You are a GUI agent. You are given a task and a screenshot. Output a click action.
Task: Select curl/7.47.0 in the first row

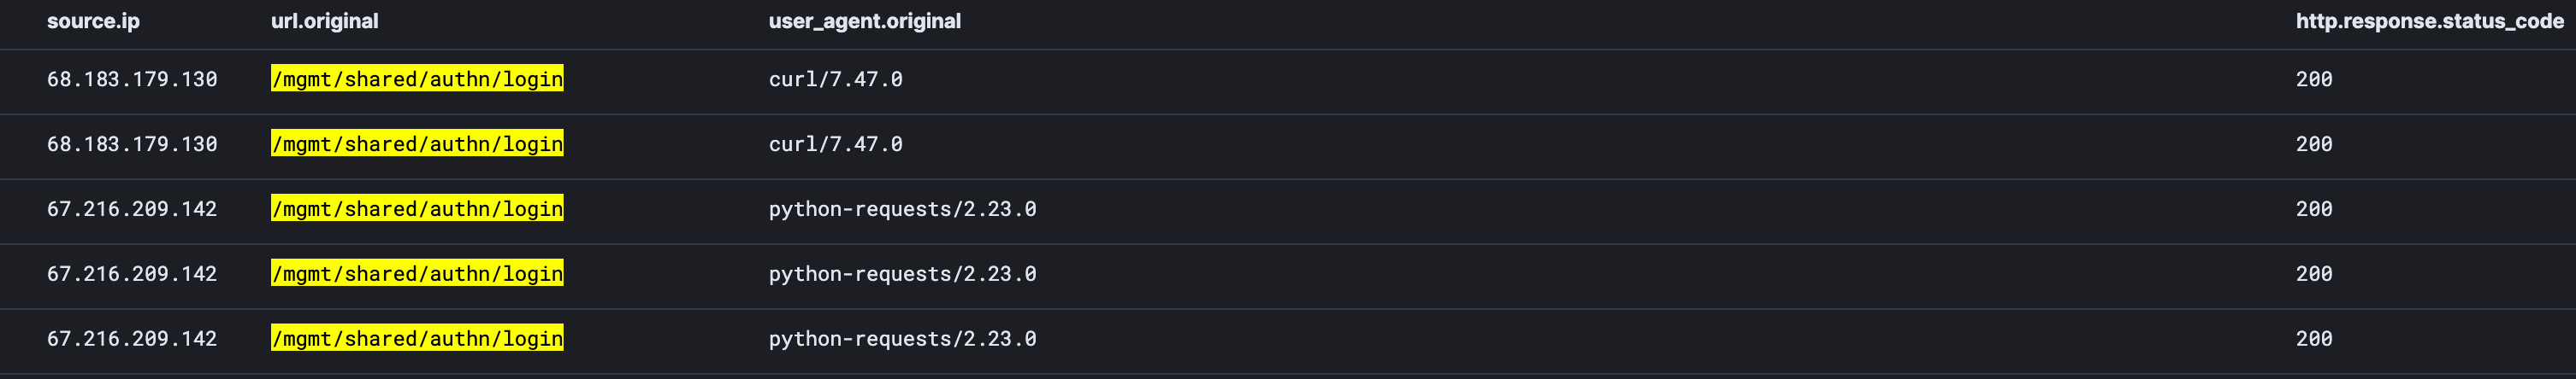835,79
